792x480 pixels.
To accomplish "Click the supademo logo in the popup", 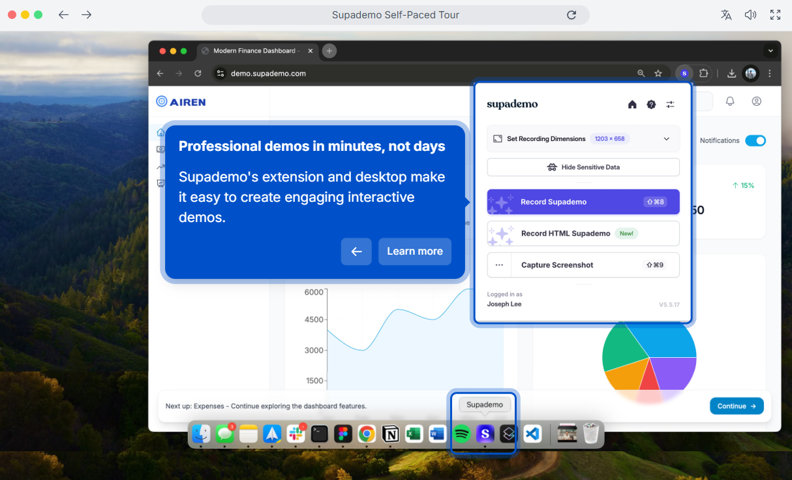I will click(x=512, y=104).
